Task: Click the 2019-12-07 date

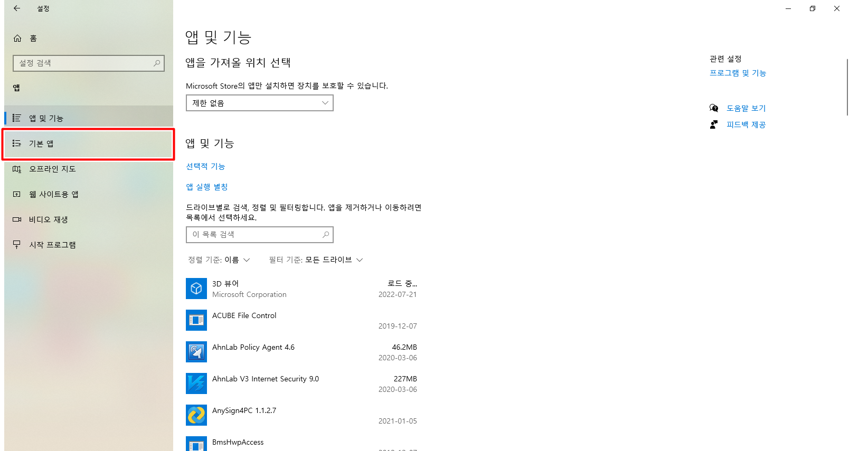Action: click(398, 326)
